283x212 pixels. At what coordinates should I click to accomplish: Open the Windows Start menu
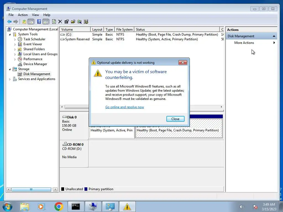point(7,206)
